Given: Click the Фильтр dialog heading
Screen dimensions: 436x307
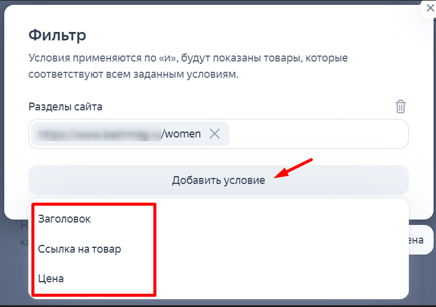Looking at the screenshot, I should (x=57, y=35).
